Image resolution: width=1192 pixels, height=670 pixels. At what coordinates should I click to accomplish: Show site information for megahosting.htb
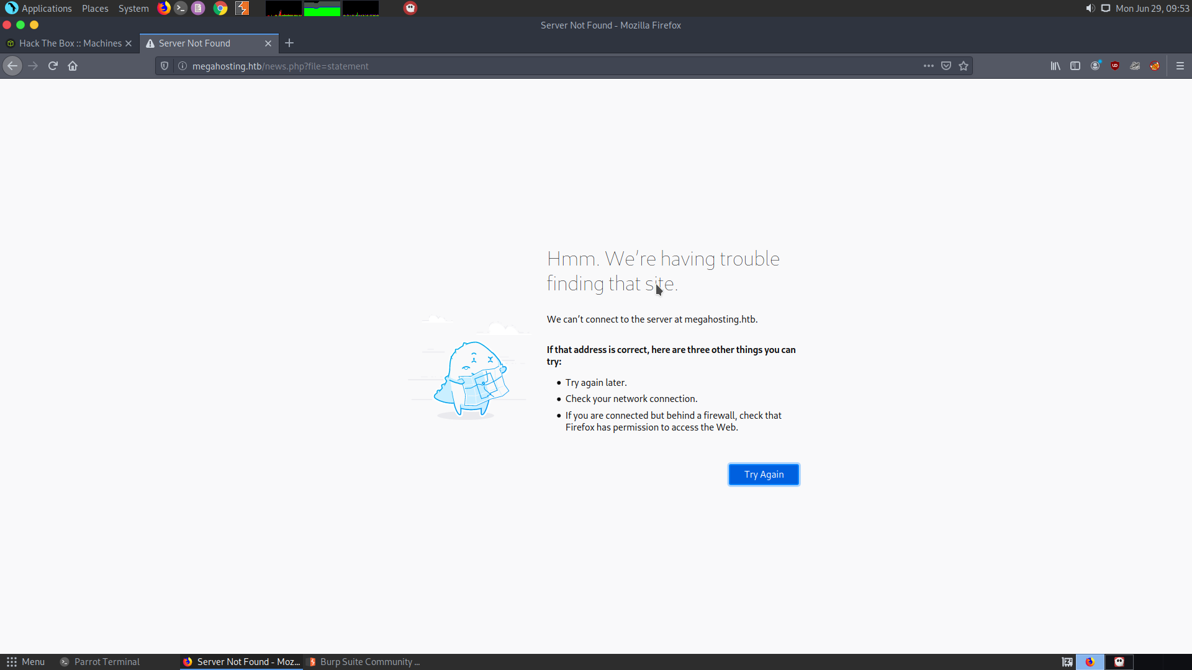click(x=183, y=66)
